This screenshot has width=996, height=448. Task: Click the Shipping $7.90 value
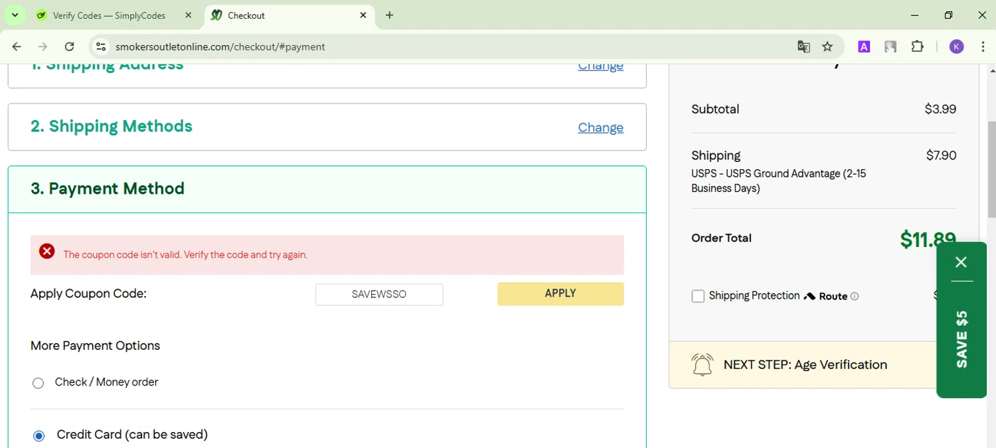[941, 155]
